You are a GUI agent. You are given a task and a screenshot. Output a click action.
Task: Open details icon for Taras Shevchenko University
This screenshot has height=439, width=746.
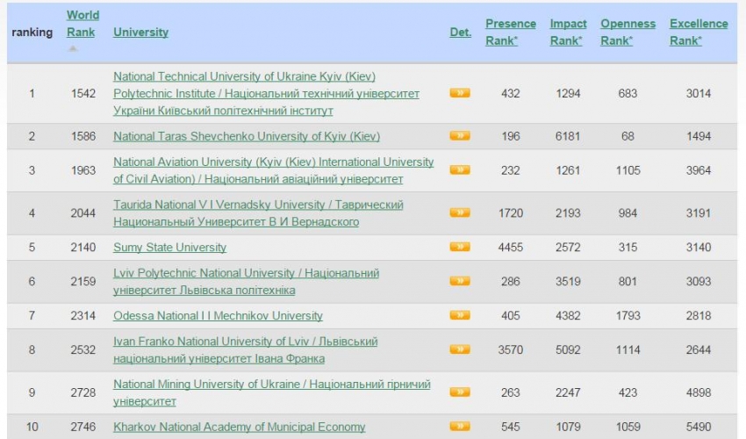point(460,136)
